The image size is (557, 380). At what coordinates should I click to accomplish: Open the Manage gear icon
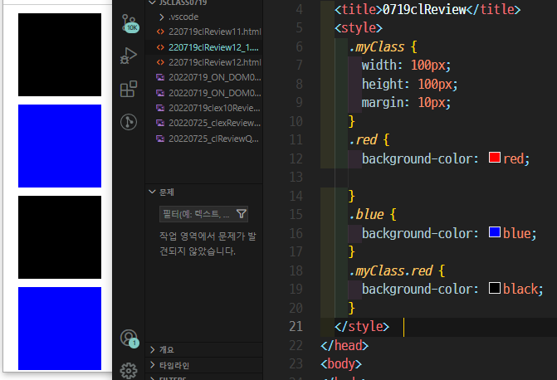coord(129,371)
